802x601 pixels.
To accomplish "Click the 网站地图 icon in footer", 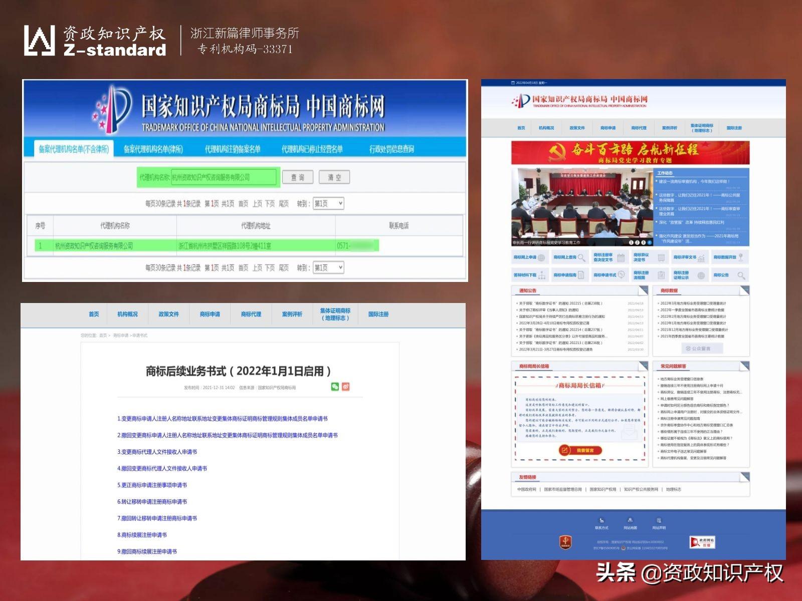I will pos(630,520).
